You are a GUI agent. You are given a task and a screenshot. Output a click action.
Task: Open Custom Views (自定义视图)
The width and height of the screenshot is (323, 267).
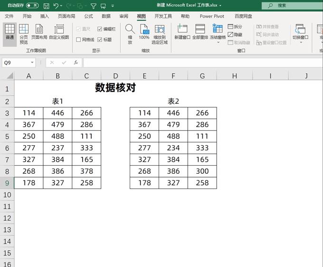pyautogui.click(x=59, y=31)
